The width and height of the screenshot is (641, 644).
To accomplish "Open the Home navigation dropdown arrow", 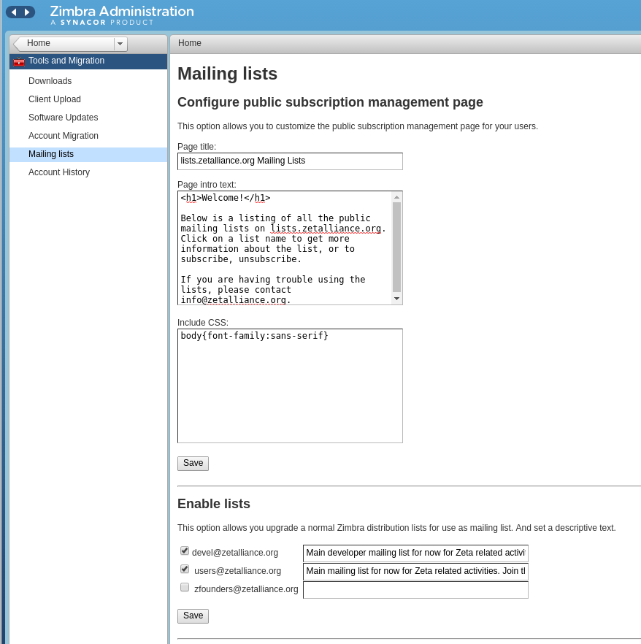I will pyautogui.click(x=120, y=44).
